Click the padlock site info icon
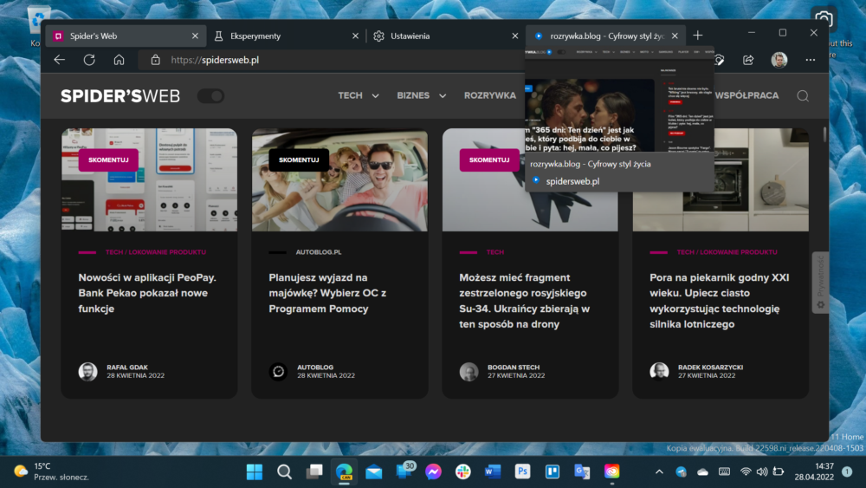The height and width of the screenshot is (488, 866). [x=155, y=60]
